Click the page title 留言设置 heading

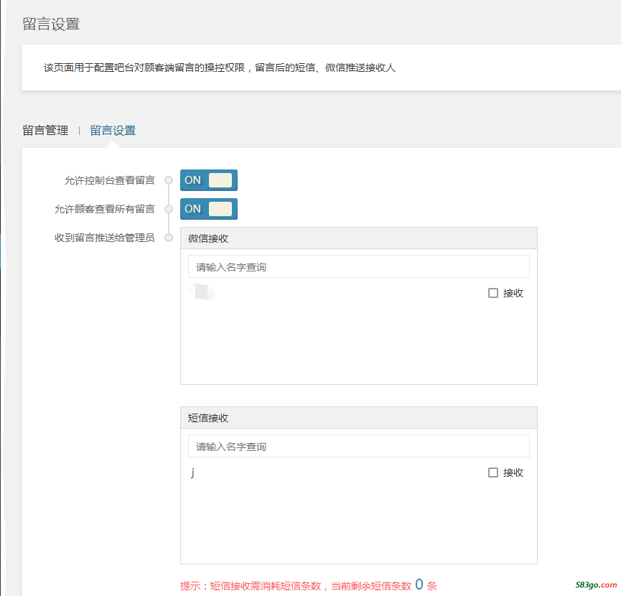[x=51, y=24]
